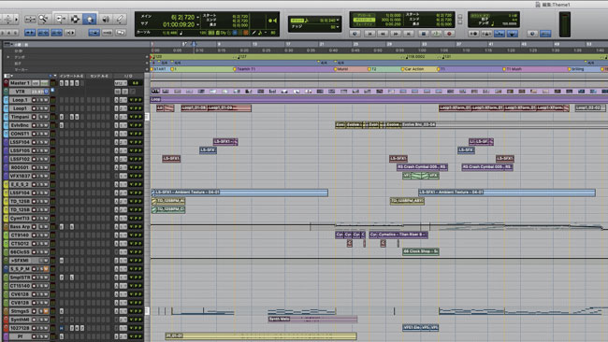This screenshot has width=608, height=342.
Task: Toggle record enable on Bass Arp track
Action: tap(34, 226)
